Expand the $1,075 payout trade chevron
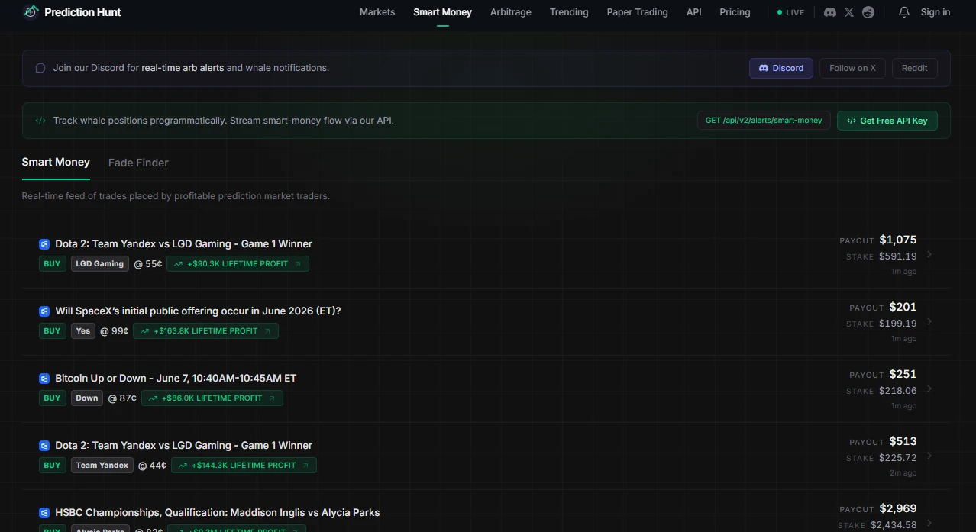Image resolution: width=976 pixels, height=532 pixels. click(929, 254)
